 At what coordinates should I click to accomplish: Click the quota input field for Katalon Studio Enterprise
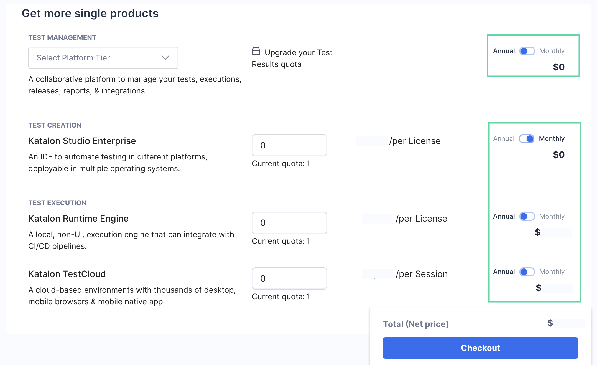(290, 145)
